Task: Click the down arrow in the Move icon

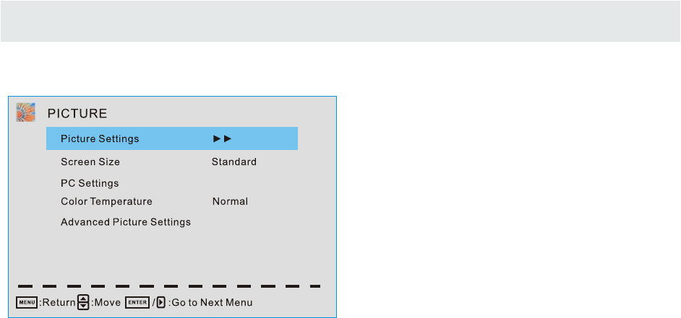Action: tap(82, 306)
